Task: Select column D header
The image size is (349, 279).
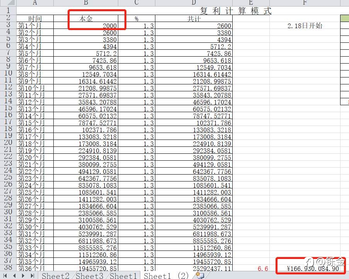Action: 194,3
